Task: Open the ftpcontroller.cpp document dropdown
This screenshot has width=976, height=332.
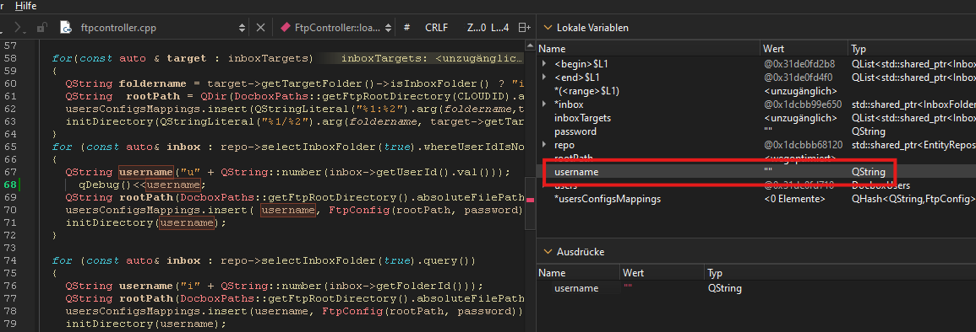Action: [x=243, y=28]
